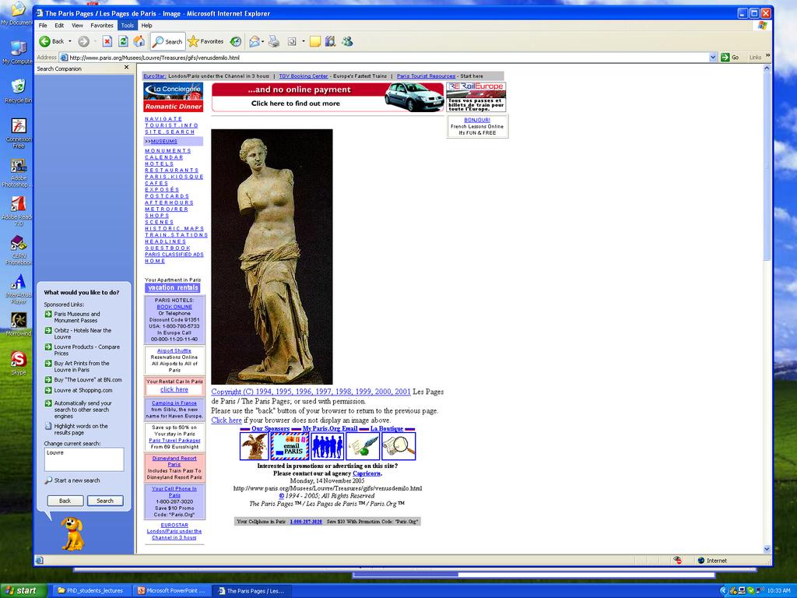
Task: Open the MUSEUMS navigation link
Action: [163, 142]
